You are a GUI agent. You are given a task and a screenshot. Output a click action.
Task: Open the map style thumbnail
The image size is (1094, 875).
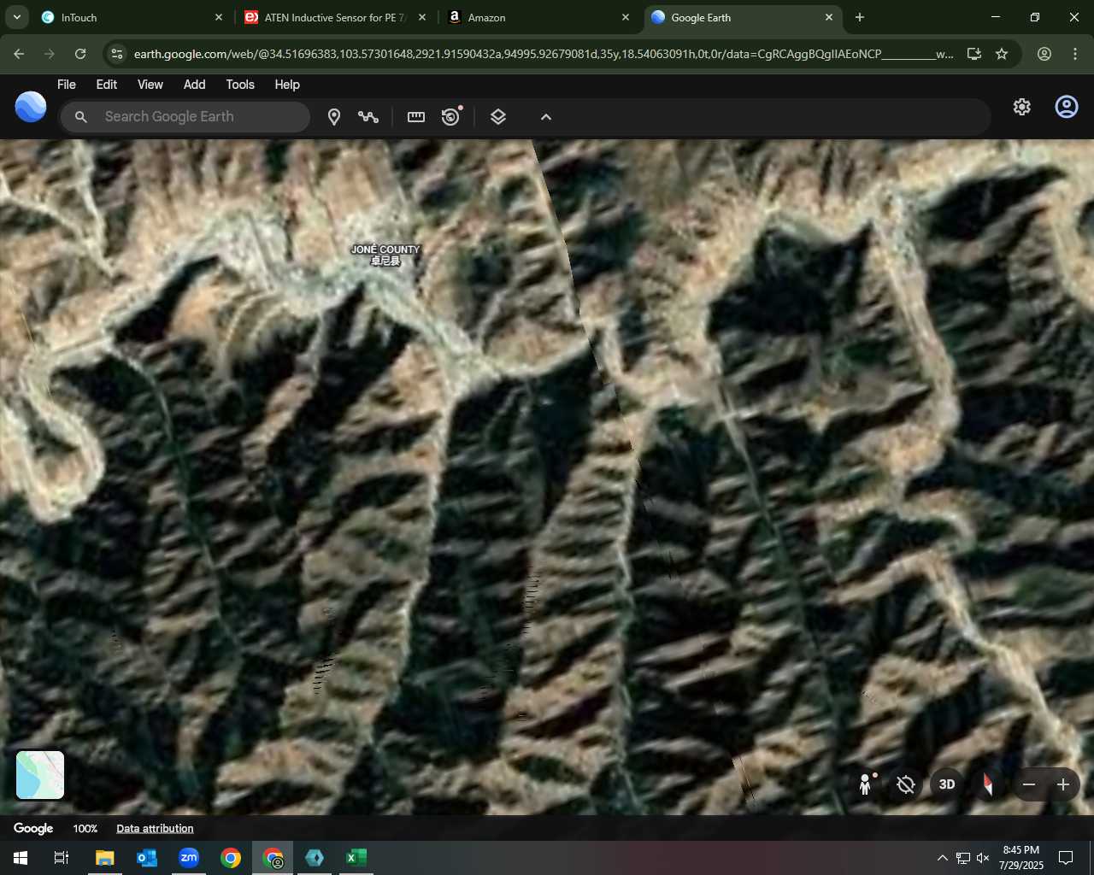(40, 775)
